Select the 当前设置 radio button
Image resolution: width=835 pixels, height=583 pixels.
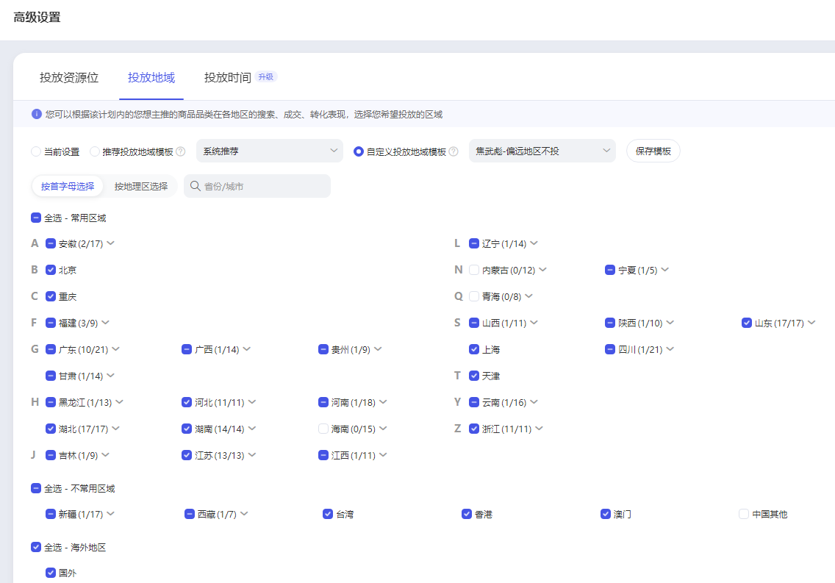(36, 151)
